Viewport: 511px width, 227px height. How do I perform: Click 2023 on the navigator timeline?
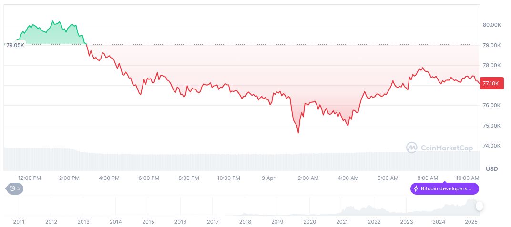(407, 222)
